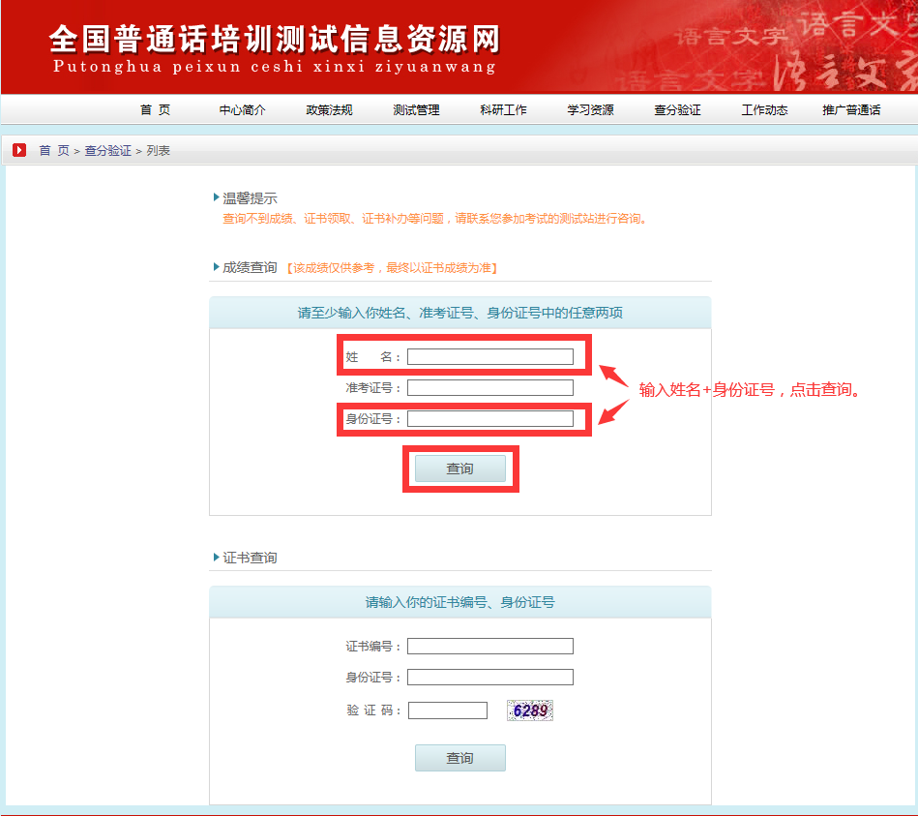Open 工作动态 in the navigation bar
918x816 pixels.
pos(764,110)
